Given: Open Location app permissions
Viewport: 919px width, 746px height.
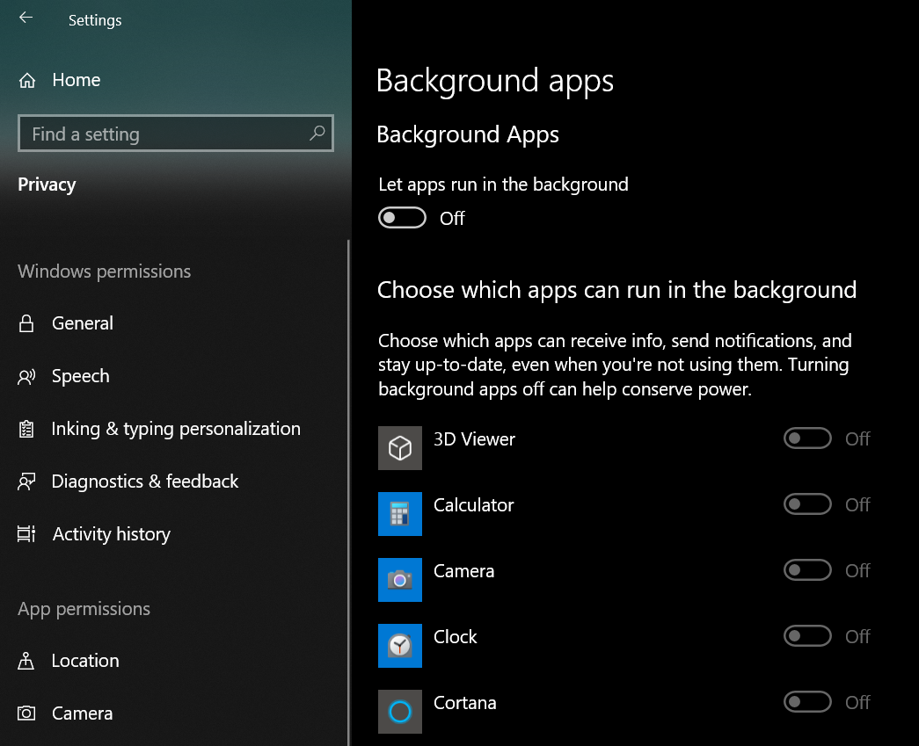Looking at the screenshot, I should pyautogui.click(x=84, y=661).
